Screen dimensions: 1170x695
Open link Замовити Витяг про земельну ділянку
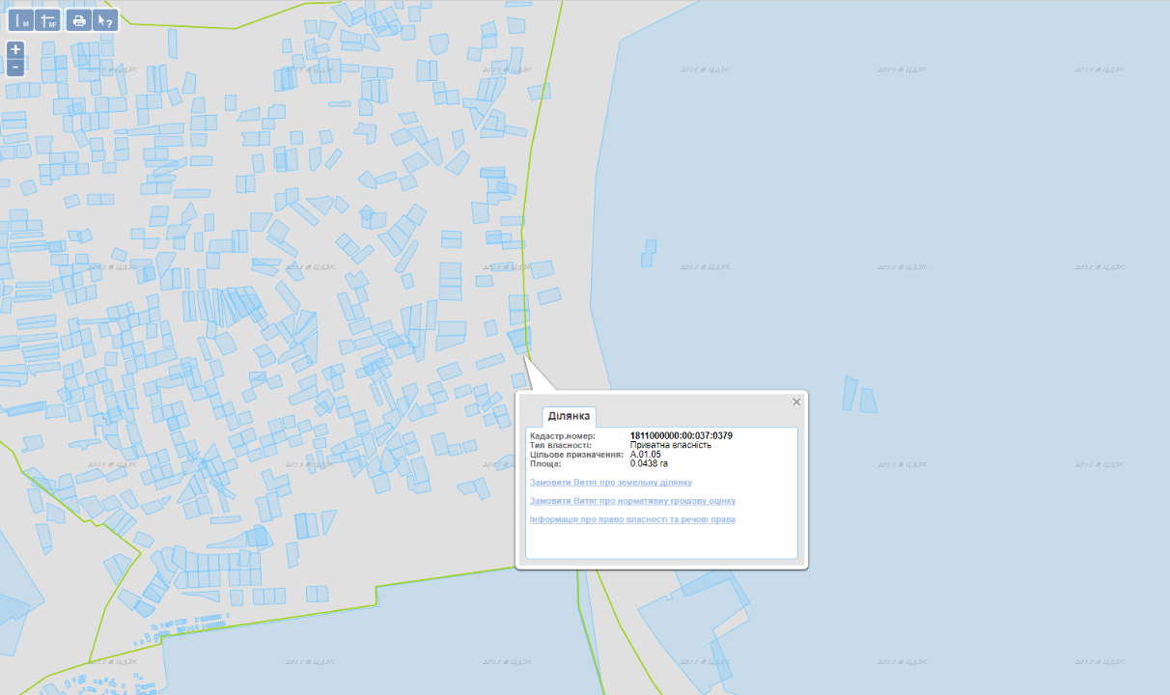(611, 482)
